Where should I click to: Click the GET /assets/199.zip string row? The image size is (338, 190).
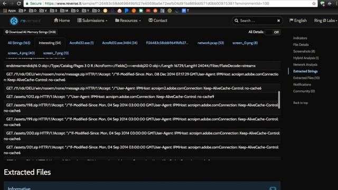tap(142, 122)
